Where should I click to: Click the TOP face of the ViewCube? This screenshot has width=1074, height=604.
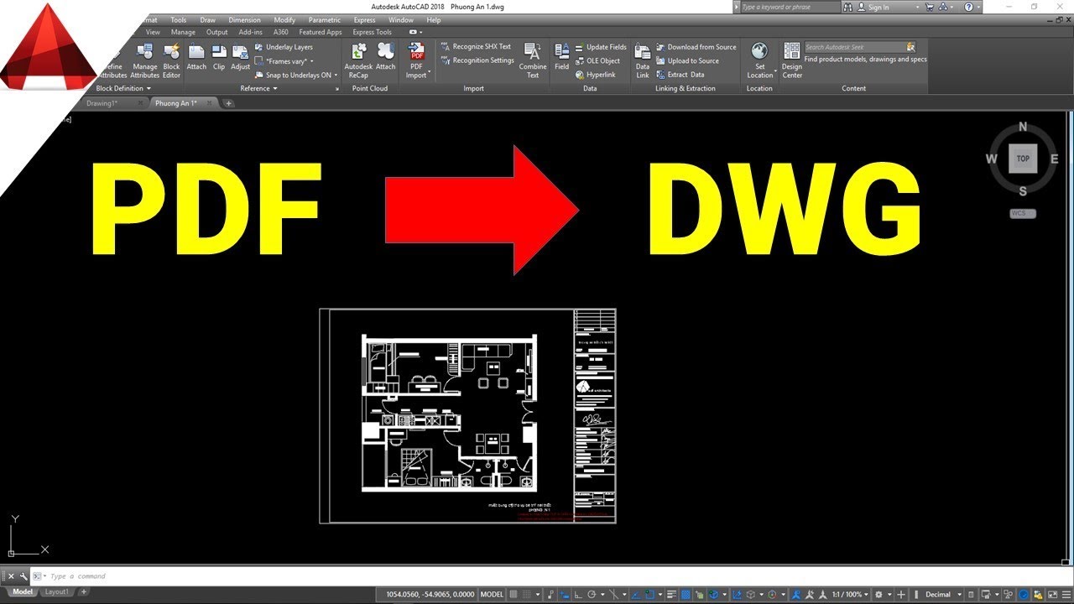[1023, 158]
